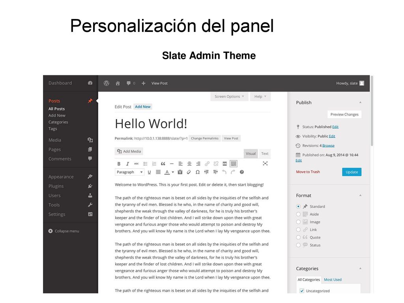Screen dimensions: 404x303
Task: Select the Image post format
Action: click(x=298, y=222)
